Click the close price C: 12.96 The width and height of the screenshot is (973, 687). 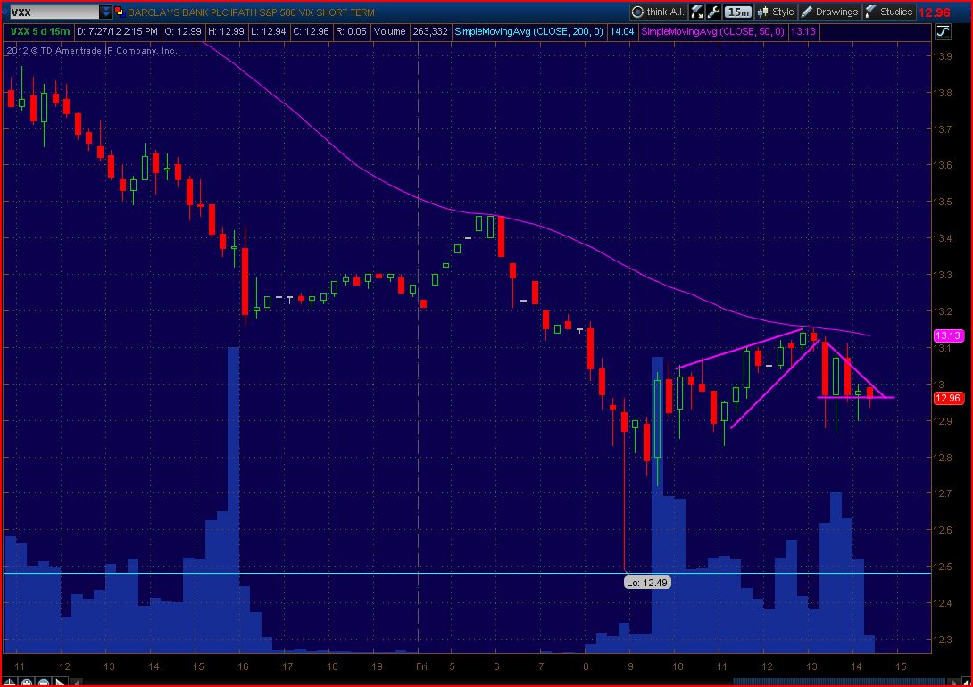312,31
